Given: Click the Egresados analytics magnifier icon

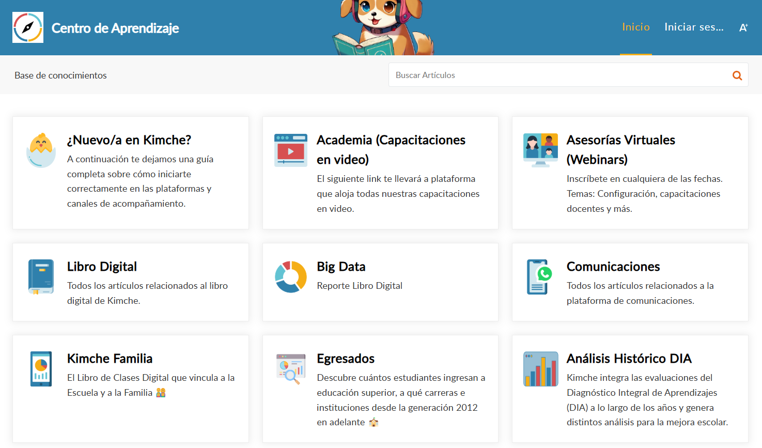Looking at the screenshot, I should click(291, 369).
